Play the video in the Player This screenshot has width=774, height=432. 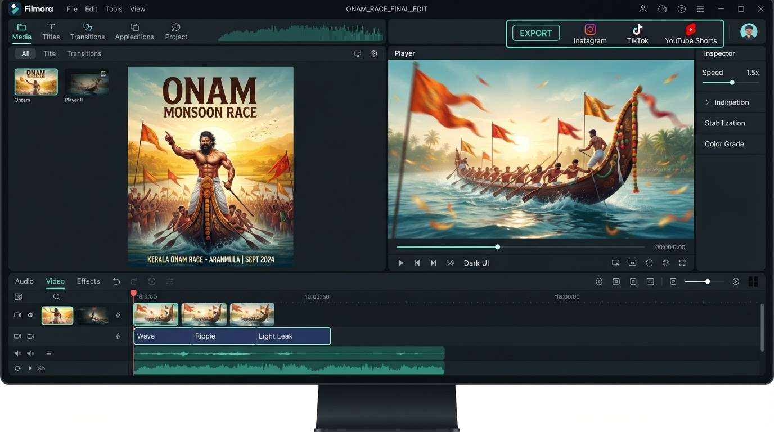[x=401, y=263]
